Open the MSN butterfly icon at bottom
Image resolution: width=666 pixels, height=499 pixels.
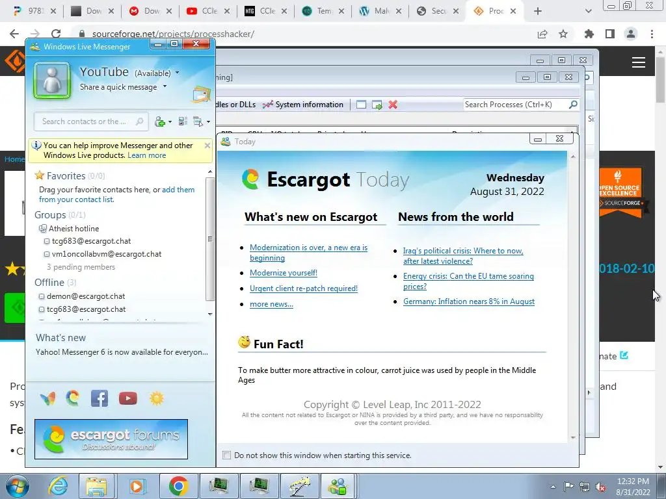(48, 398)
